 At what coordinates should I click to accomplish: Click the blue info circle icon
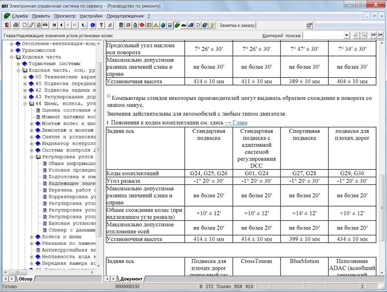point(93,25)
